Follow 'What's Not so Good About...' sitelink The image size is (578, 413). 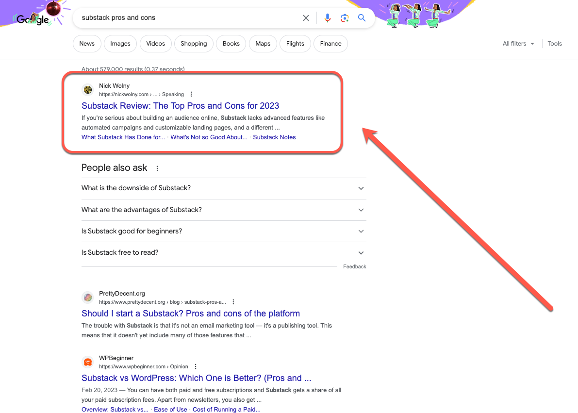point(209,137)
